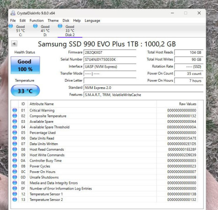Screen dimensions: 218x210
Task: Click the ID column header
Action: click(23, 104)
